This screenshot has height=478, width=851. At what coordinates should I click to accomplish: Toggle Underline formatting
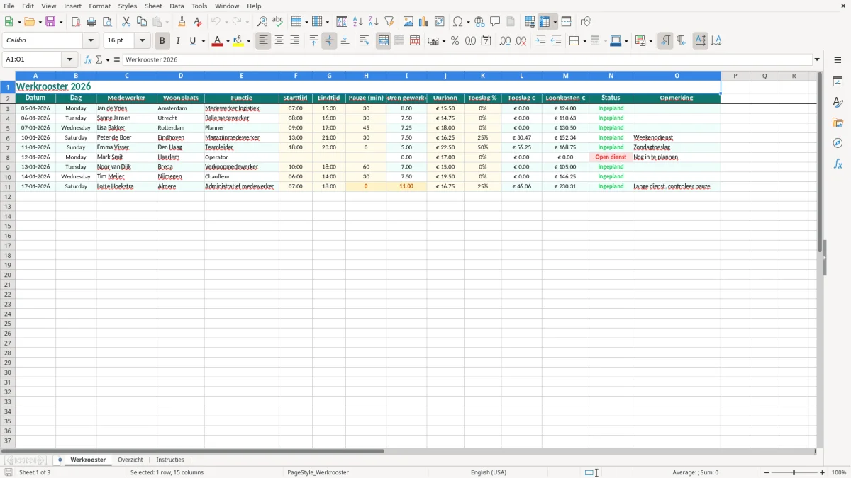[x=192, y=41]
